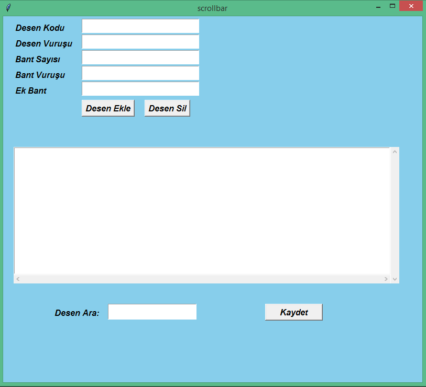Viewport: 426px width, 387px height.
Task: Click the horizontal scrollbar left arrow
Action: [18, 279]
